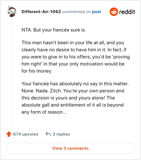Click the 'View 3 comments' button
Screen dimensions: 141x160
point(70,148)
